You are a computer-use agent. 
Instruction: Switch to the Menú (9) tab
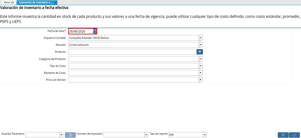(8, 2)
